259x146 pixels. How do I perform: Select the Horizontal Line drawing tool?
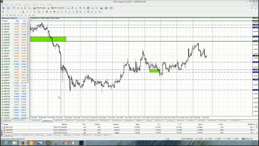click(15, 12)
